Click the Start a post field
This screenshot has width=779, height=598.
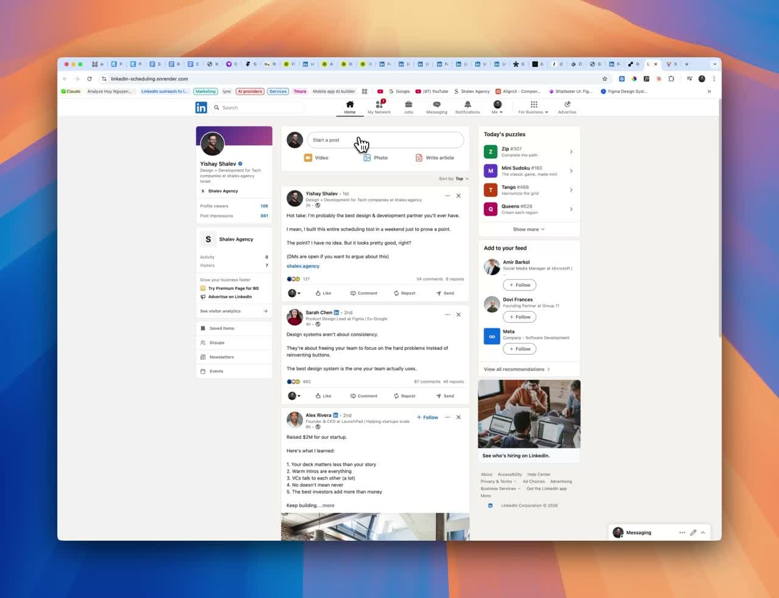(x=385, y=140)
